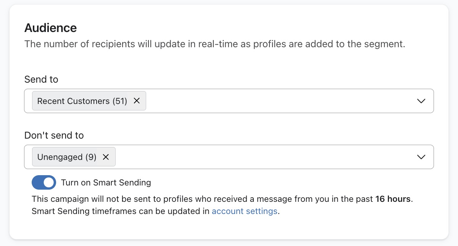Screen dimensions: 458x246
Task: Click the recipients real-time update description
Action: (214, 44)
